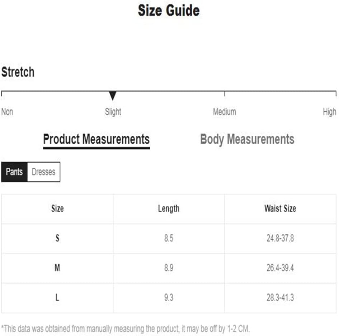Select the size M row label
Viewport: 339px width, 336px height.
click(57, 268)
